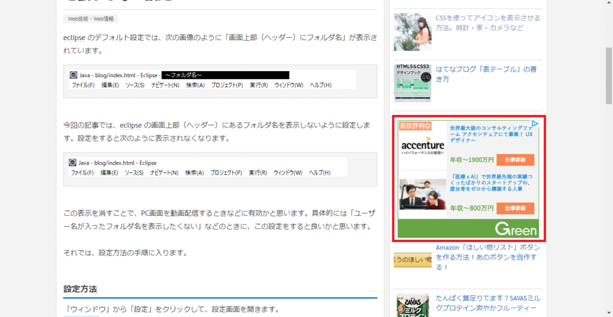613x317 pixels.
Task: Click the 設定方法 section heading
Action: pos(80,289)
